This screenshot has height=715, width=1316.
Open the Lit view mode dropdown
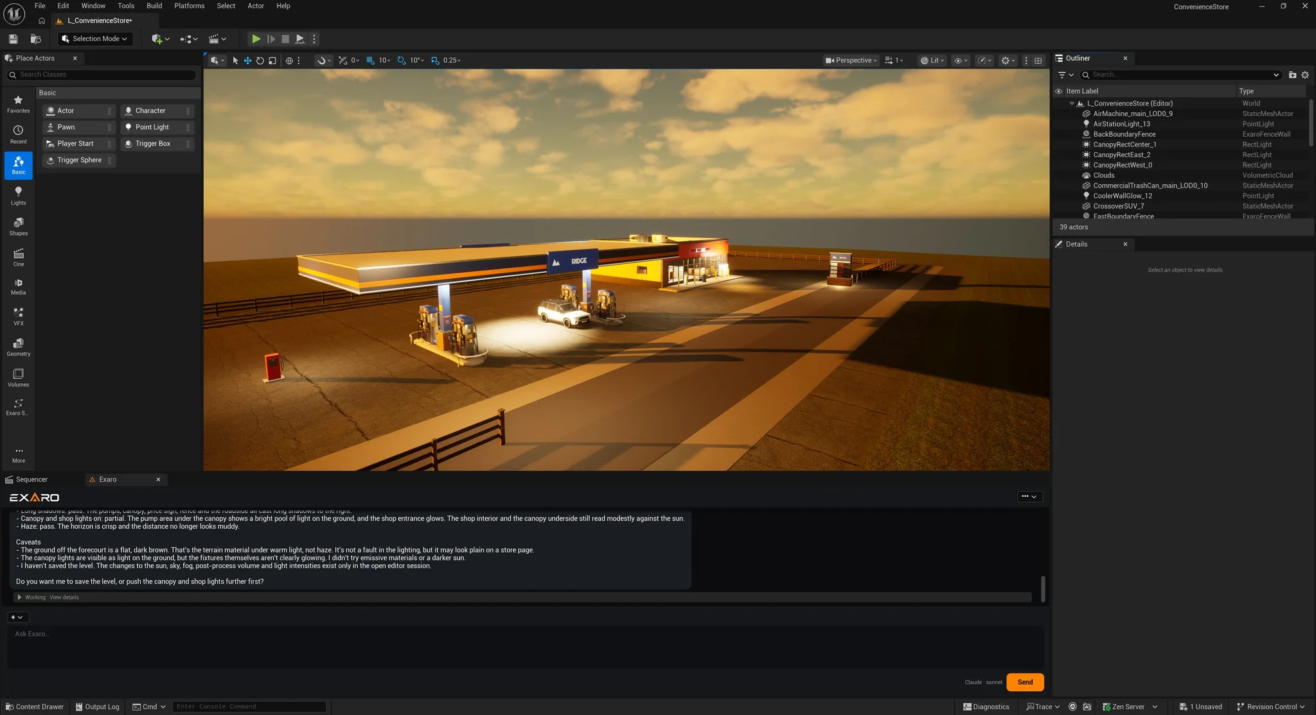pos(932,60)
